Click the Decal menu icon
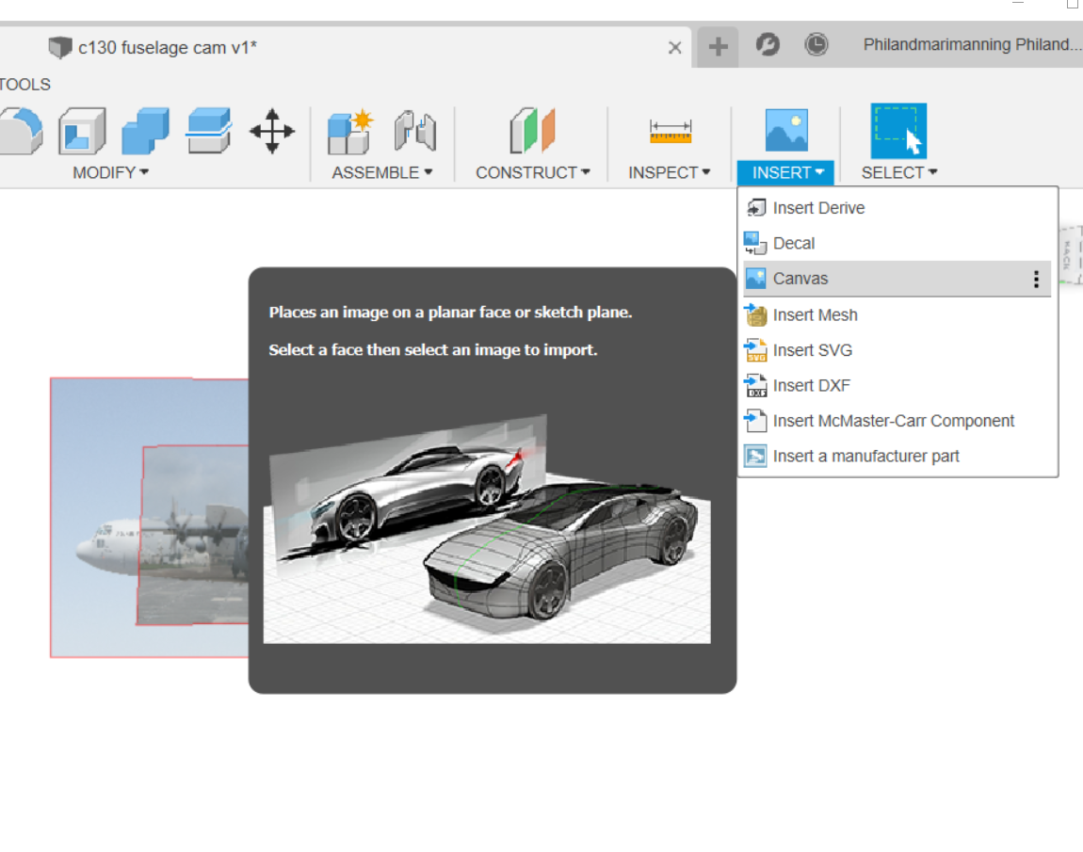The image size is (1083, 852). click(x=755, y=243)
